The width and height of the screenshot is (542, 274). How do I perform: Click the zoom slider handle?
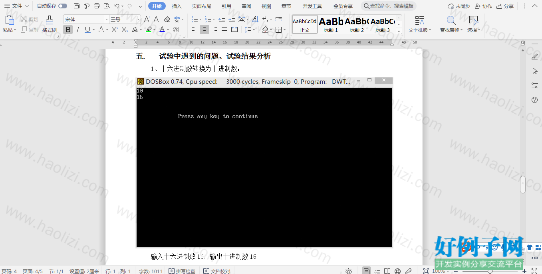(x=490, y=271)
